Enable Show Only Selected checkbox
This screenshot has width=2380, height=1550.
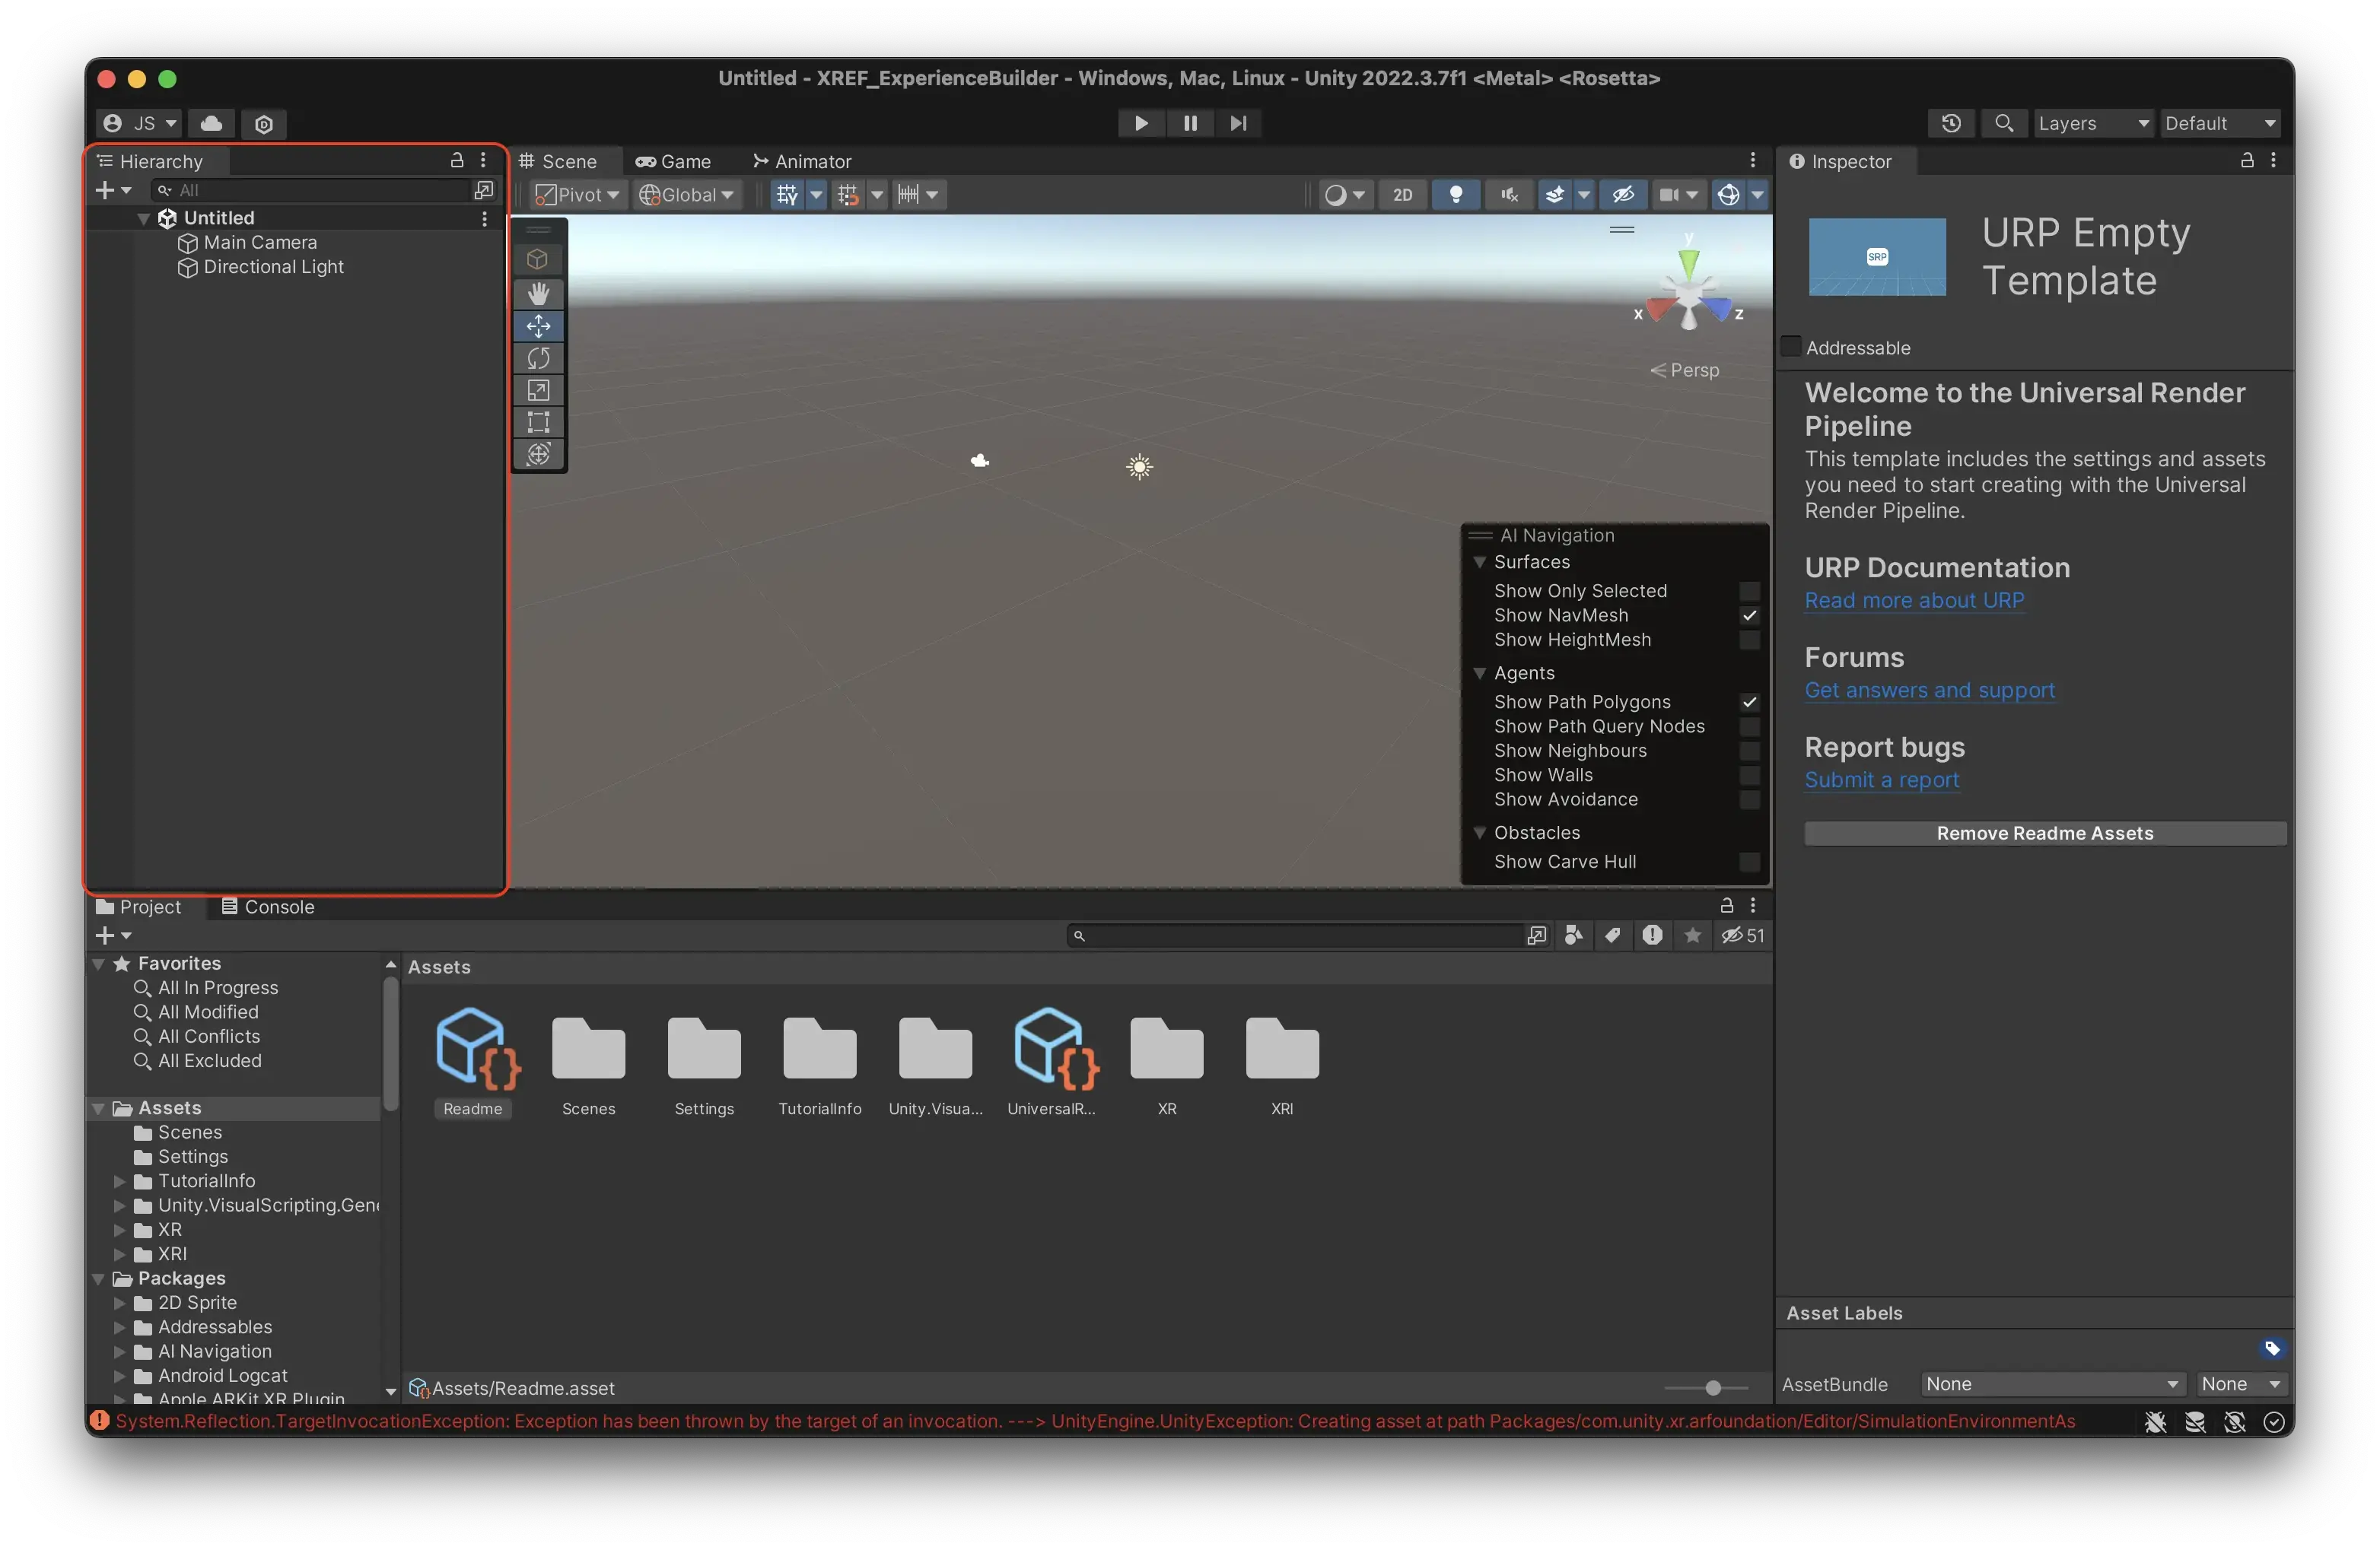1748,591
